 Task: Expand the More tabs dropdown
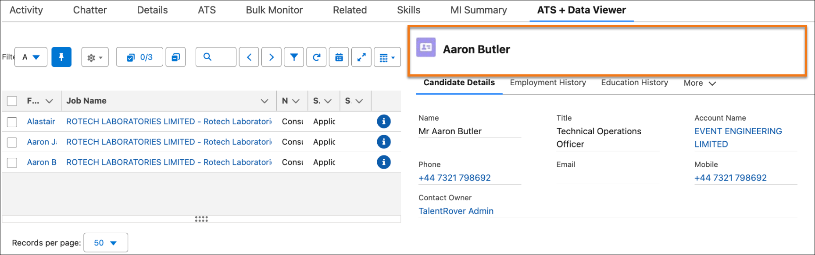point(700,83)
